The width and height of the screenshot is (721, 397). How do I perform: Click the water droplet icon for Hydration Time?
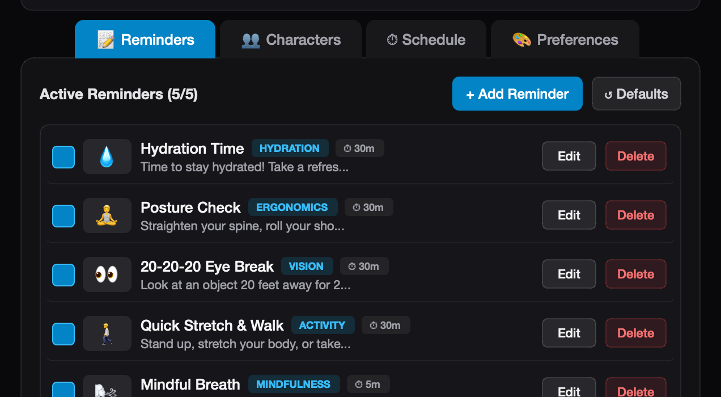coord(107,157)
